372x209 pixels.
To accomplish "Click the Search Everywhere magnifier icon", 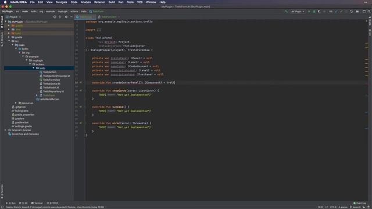I will click(x=369, y=12).
